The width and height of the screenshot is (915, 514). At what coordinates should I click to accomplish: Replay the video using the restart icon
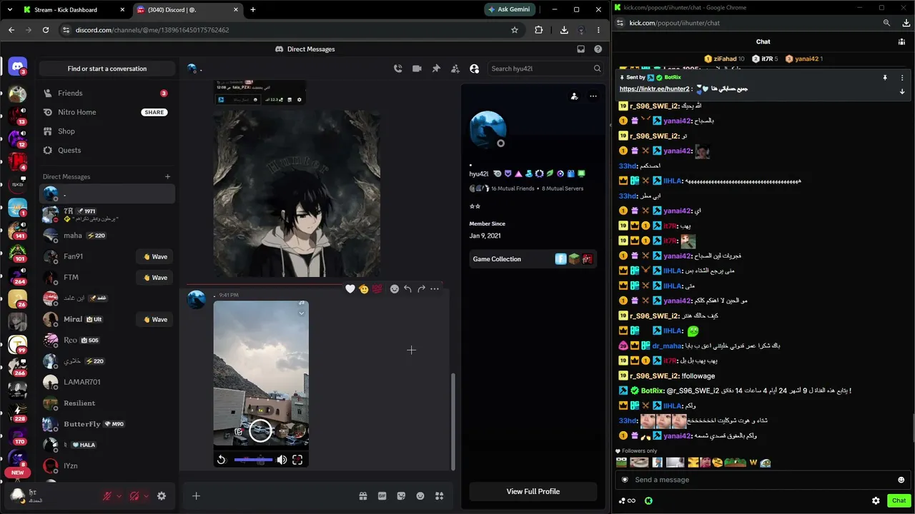click(x=222, y=460)
